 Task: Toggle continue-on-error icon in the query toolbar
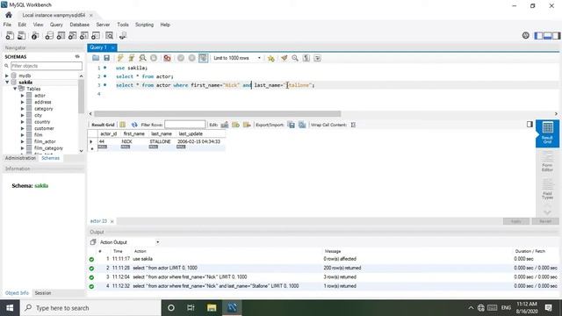click(167, 58)
